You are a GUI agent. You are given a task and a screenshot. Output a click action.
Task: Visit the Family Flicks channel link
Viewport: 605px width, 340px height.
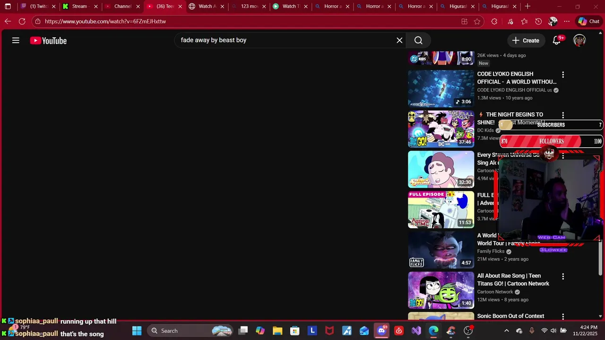tap(491, 251)
